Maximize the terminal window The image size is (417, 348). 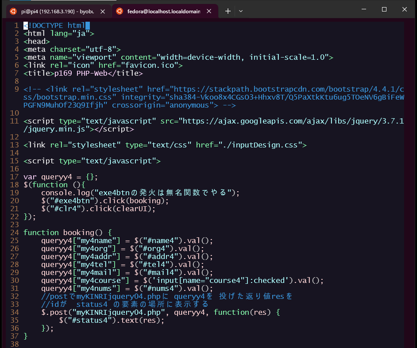[385, 9]
